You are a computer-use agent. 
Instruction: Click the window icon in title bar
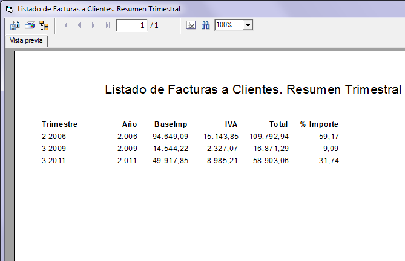coord(8,9)
